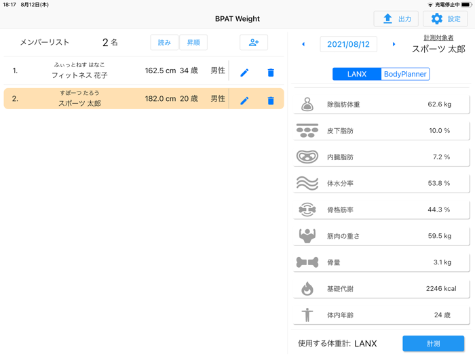Click the battery status icon
The width and height of the screenshot is (475, 356).
467,5
